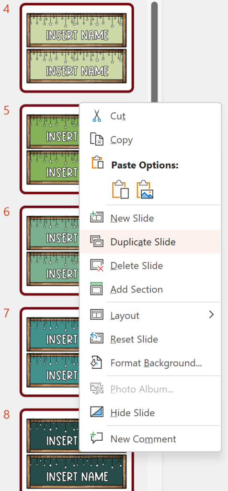
Task: Click the Hide Slide icon
Action: click(97, 412)
